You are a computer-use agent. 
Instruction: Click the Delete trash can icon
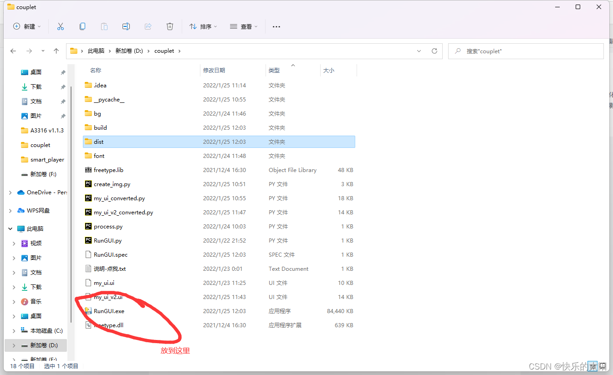pyautogui.click(x=170, y=26)
